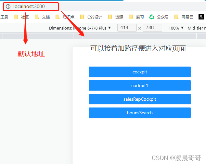
Task: Open the 实习 bookmark folder
Action: 136,17
